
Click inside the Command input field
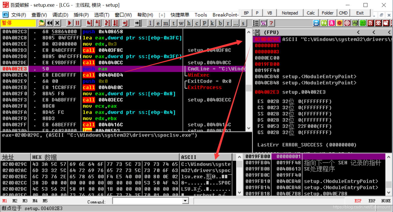148,201
